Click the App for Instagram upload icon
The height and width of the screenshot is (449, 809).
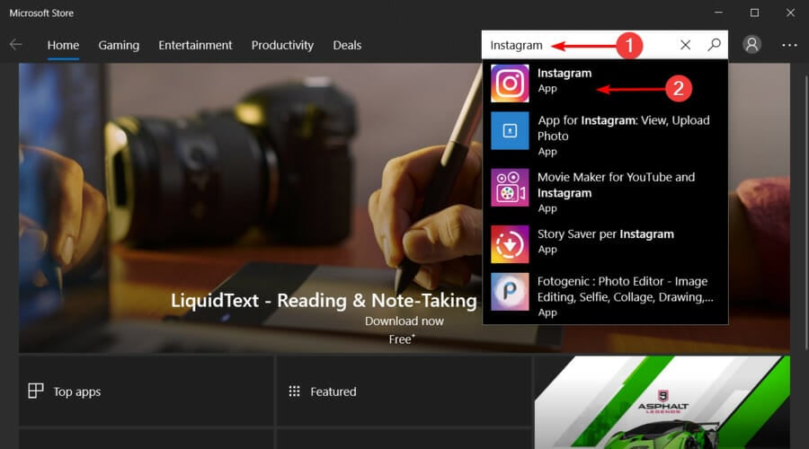coord(510,130)
